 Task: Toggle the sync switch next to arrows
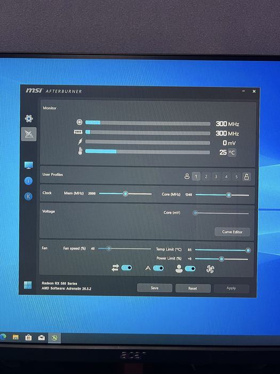click(126, 268)
